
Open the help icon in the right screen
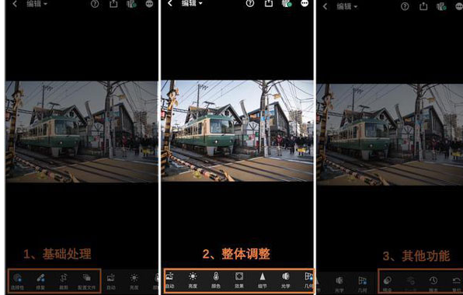click(405, 6)
